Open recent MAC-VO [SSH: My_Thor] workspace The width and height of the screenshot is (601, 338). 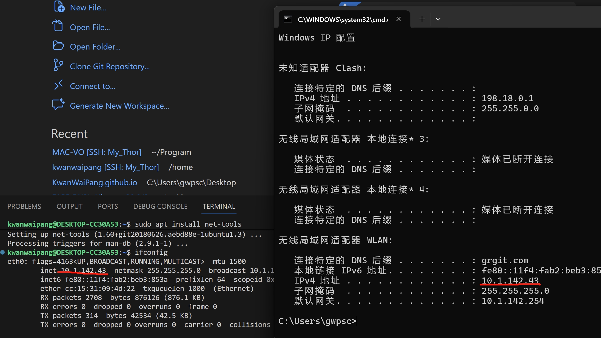97,152
